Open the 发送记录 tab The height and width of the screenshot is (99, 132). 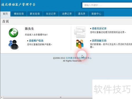(x=51, y=14)
